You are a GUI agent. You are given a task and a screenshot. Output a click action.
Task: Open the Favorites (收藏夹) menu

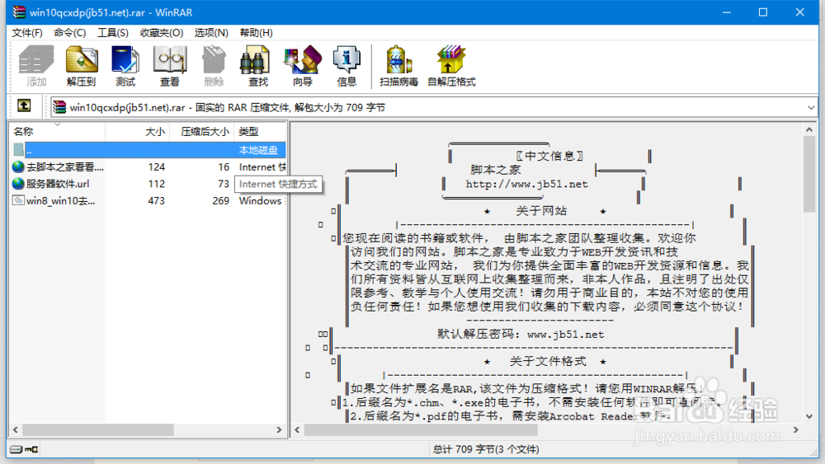(162, 33)
